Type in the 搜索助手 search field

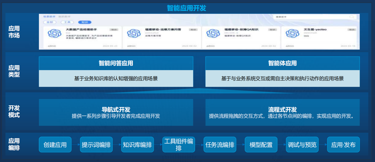(310, 17)
